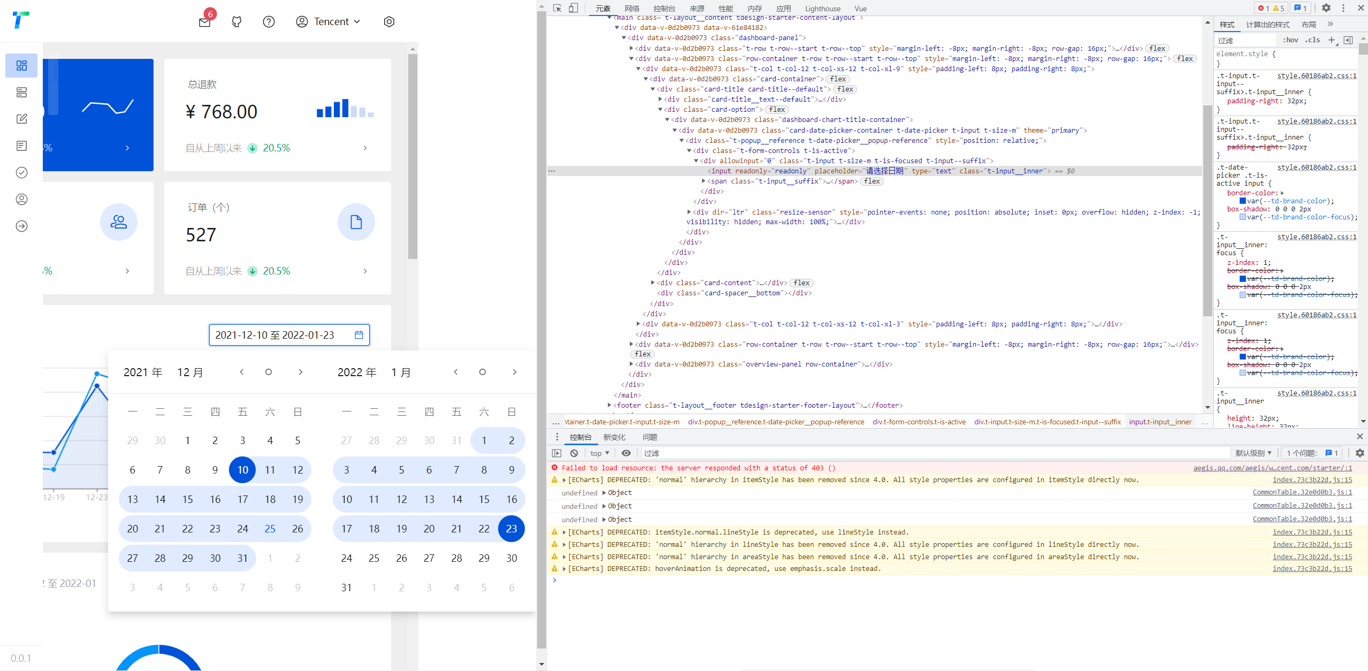Screen dimensions: 1368x671
Task: Select date 23 in the January 2022 calendar
Action: pyautogui.click(x=511, y=529)
